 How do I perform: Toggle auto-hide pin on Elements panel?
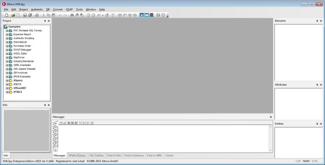[x=317, y=21]
